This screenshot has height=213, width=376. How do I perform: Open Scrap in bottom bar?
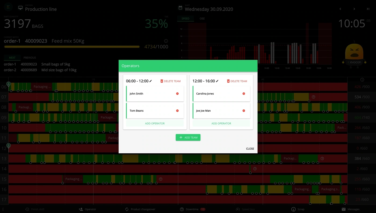[298, 209]
